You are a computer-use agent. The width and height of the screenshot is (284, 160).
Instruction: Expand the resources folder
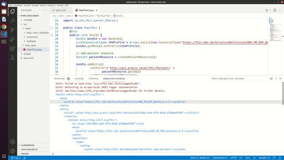click(32, 37)
